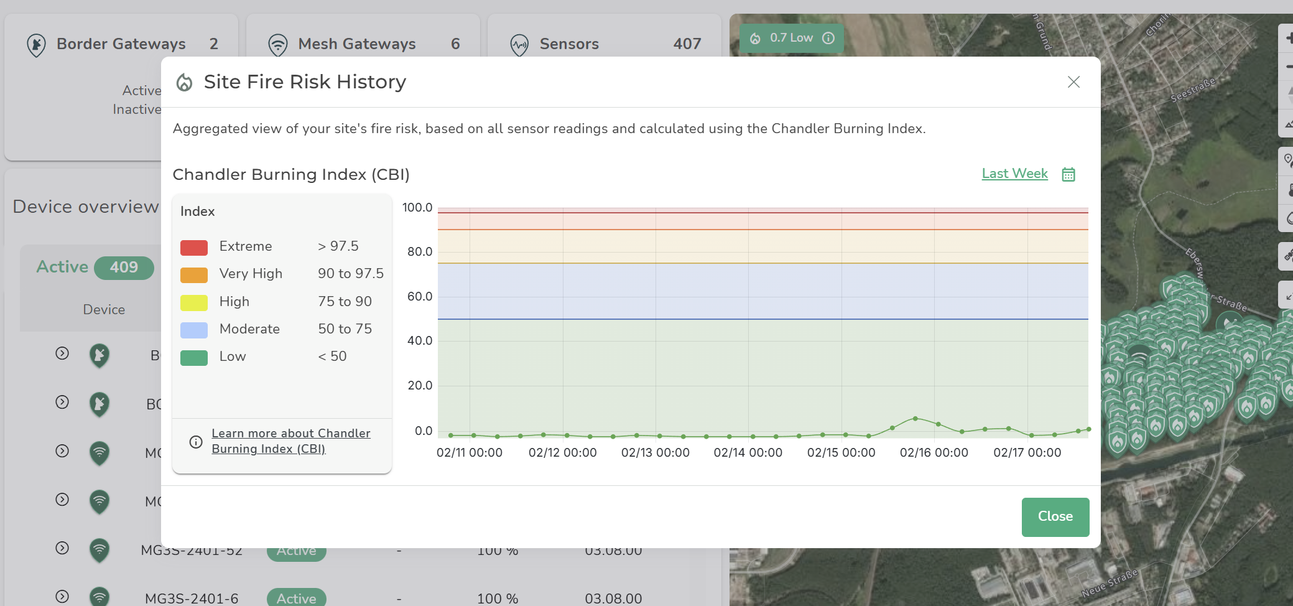Click the Moderate blue legend swatch
The image size is (1293, 606).
(194, 330)
